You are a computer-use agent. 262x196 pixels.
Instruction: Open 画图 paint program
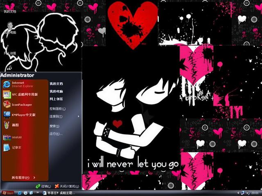click(25, 125)
